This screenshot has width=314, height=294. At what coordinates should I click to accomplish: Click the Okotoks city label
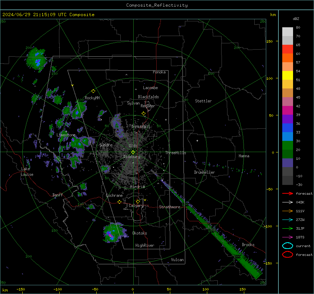[x=140, y=233]
